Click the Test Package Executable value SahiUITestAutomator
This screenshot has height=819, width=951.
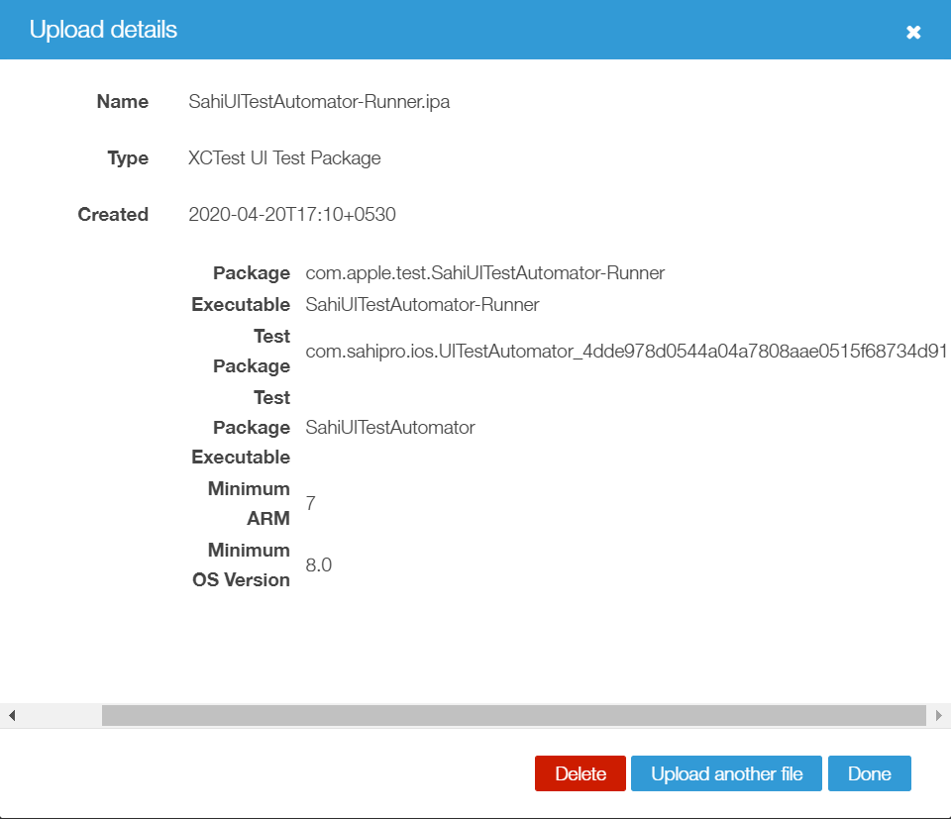tap(390, 428)
